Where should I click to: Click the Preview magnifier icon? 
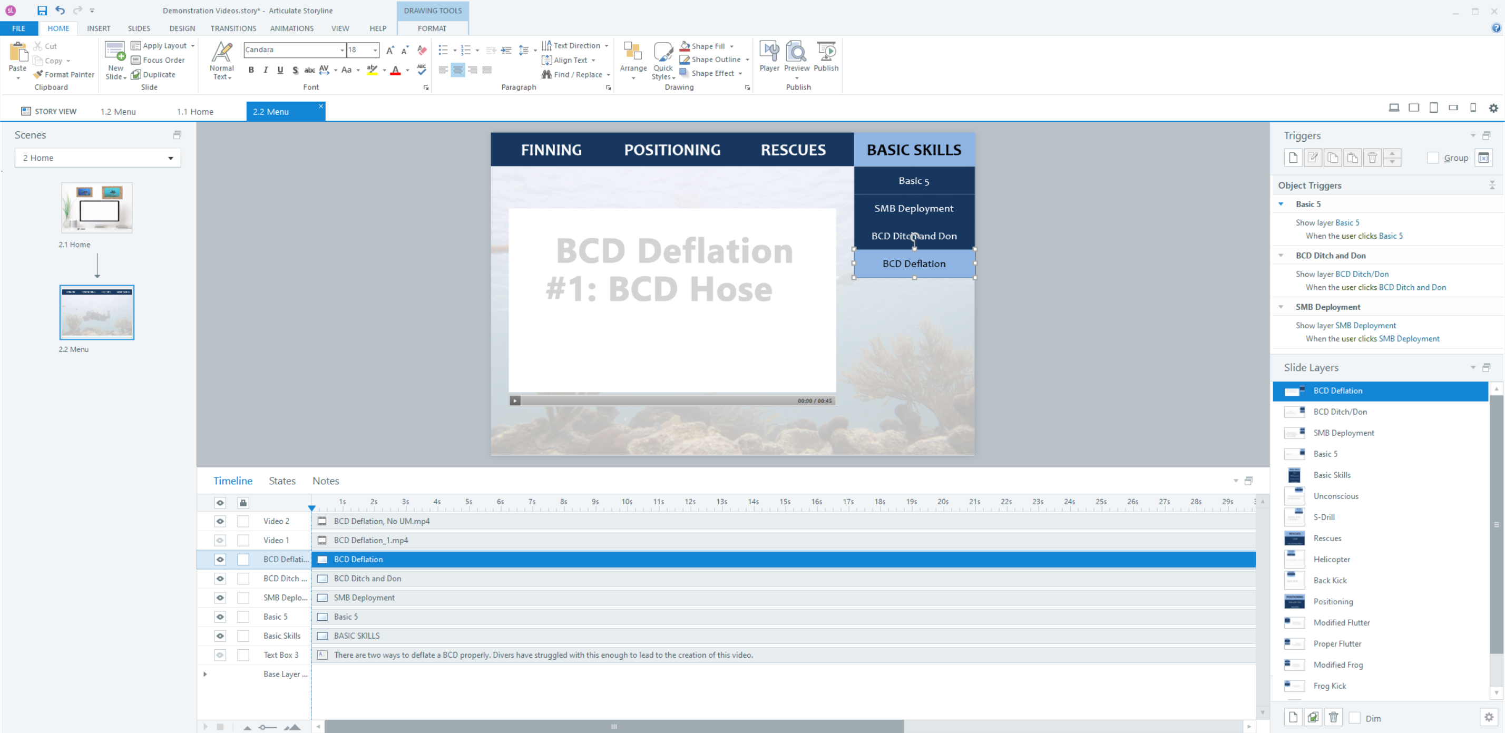point(796,52)
